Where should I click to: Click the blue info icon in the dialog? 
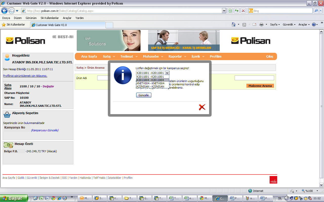pos(123,75)
